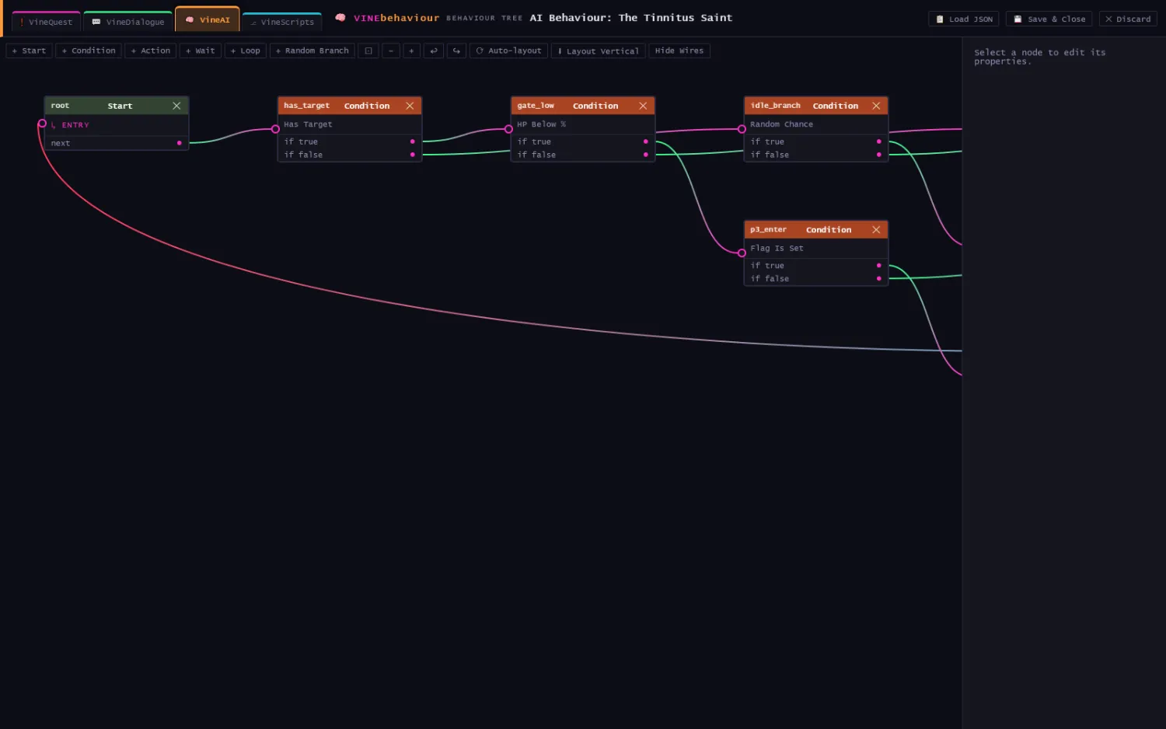
Task: Toggle Layout Vertical orientation
Action: tap(599, 51)
